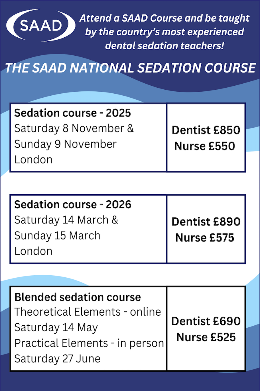
Task: Click Sunday 15 March date line
Action: [x=57, y=236]
